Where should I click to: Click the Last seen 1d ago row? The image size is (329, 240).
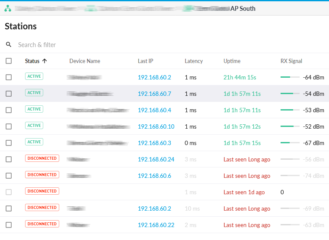[x=244, y=192]
